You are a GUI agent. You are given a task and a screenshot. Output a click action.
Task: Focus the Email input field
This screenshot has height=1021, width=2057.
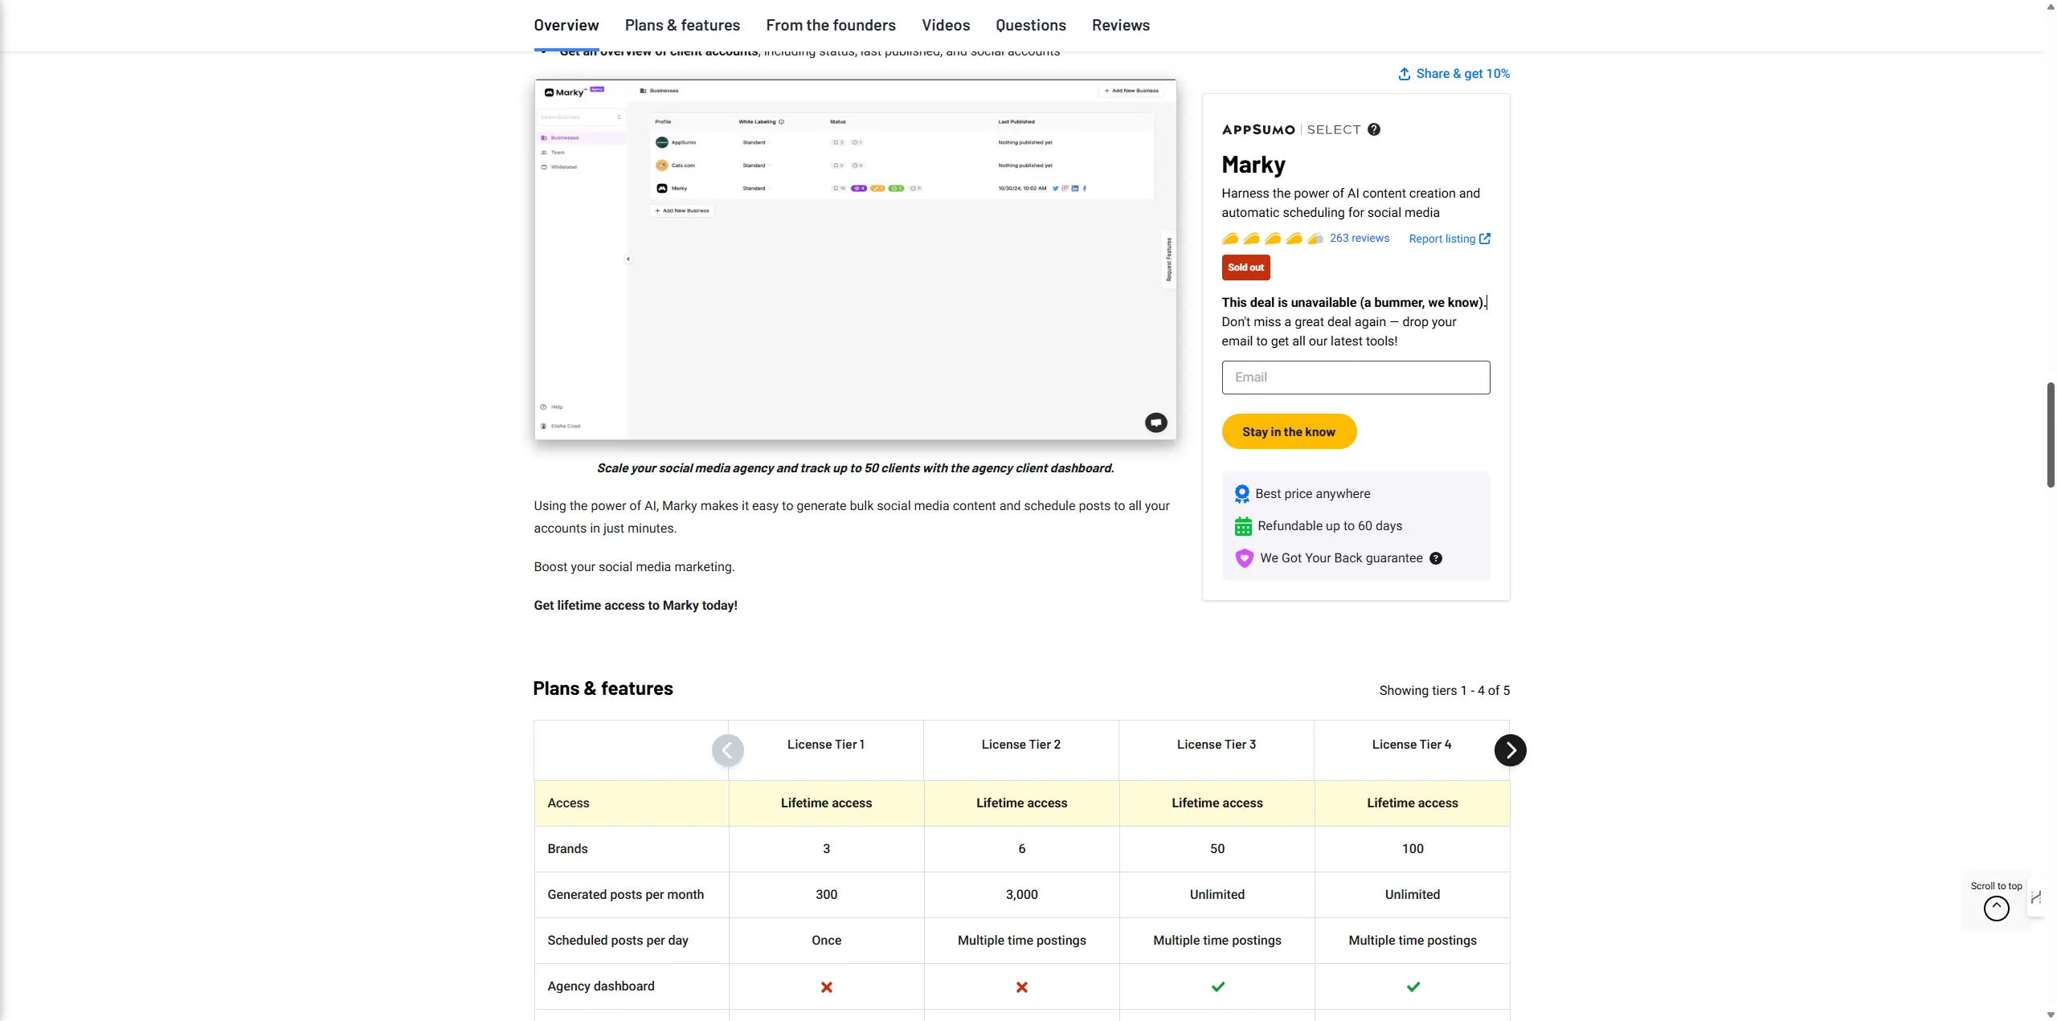click(1356, 378)
